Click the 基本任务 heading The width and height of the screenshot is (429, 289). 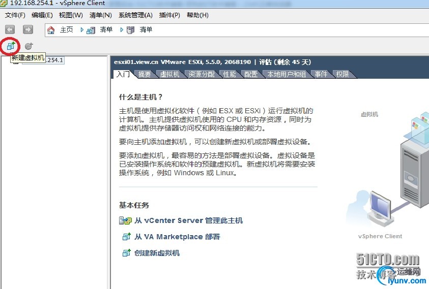[x=134, y=205]
